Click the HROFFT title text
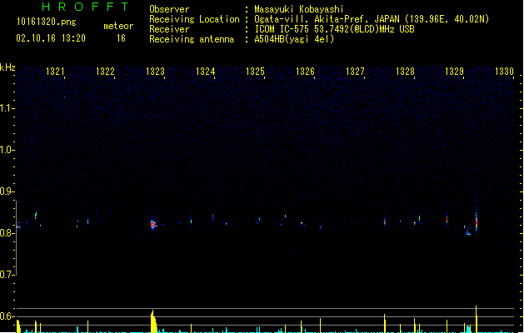The image size is (524, 333). pos(85,7)
